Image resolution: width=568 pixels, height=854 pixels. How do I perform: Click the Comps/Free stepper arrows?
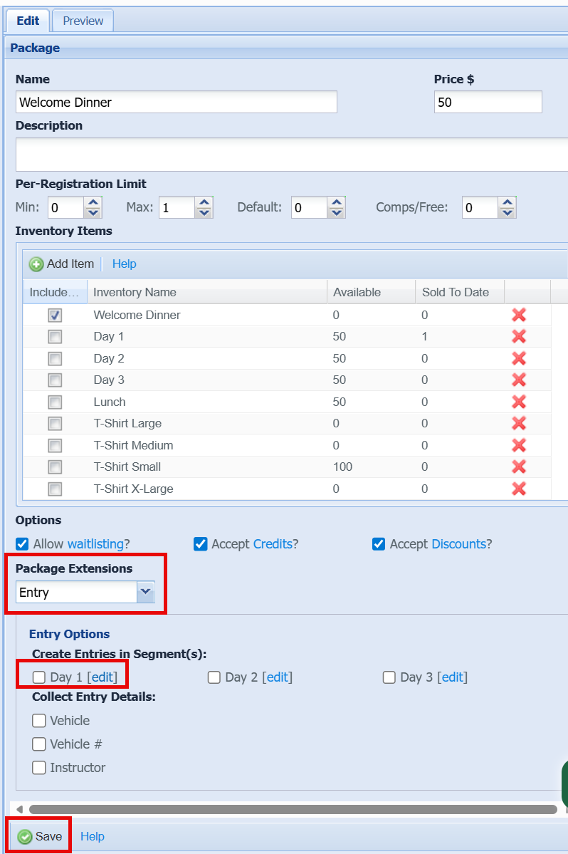click(507, 208)
